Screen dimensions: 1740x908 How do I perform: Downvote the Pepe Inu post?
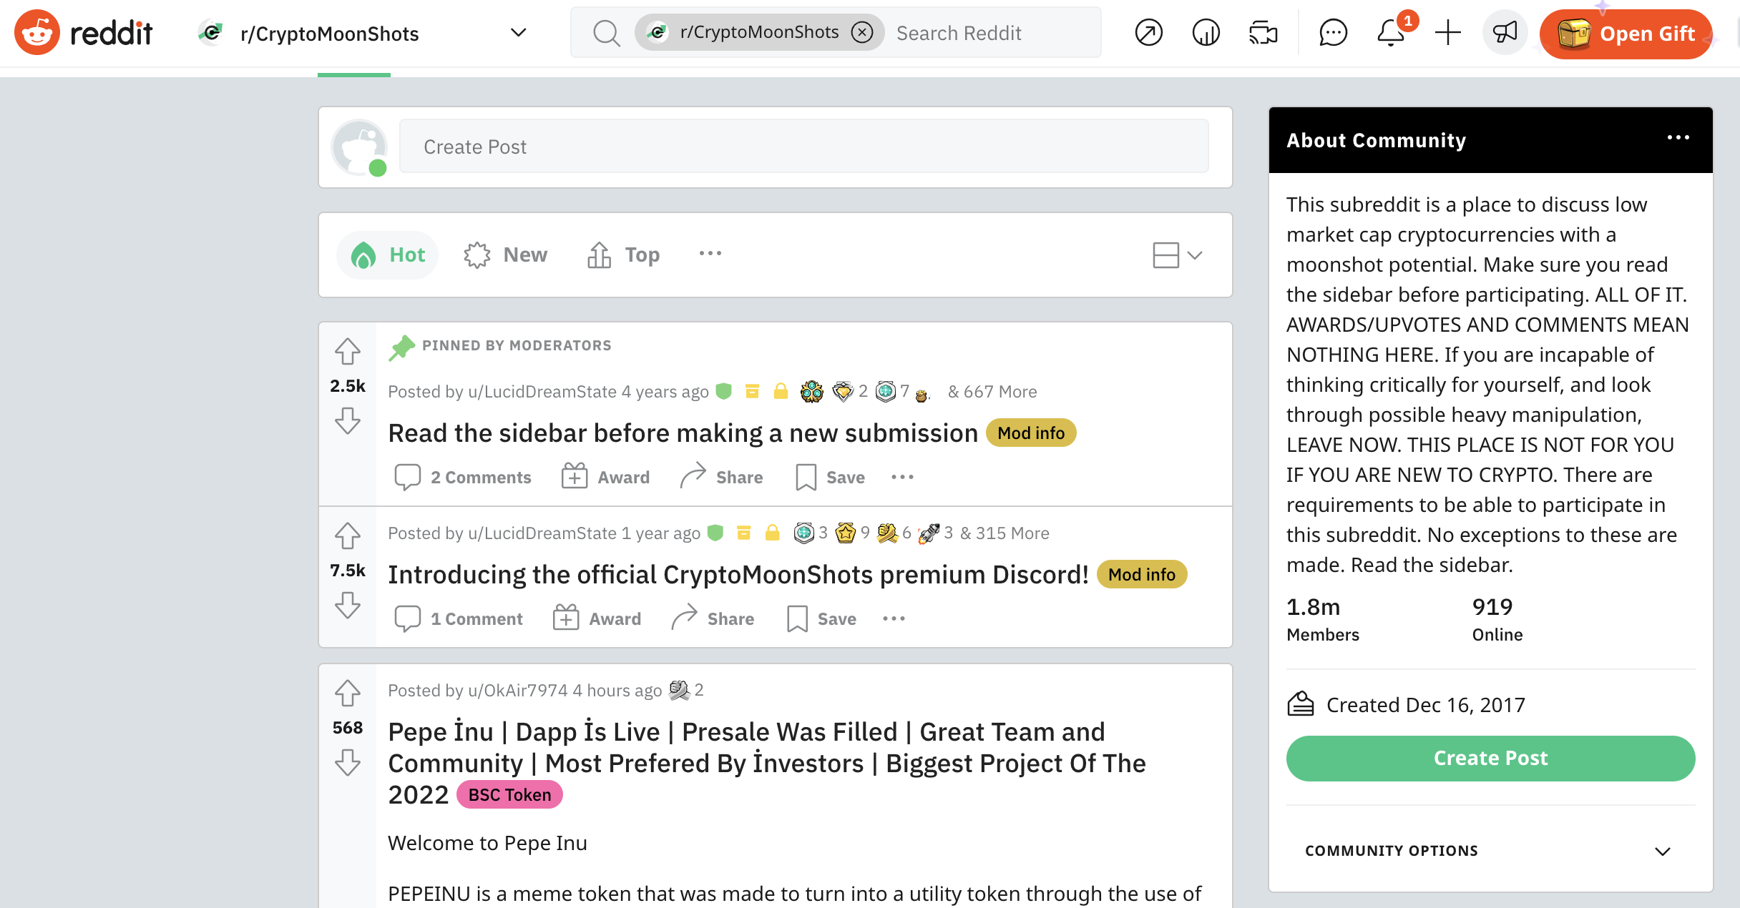348,762
